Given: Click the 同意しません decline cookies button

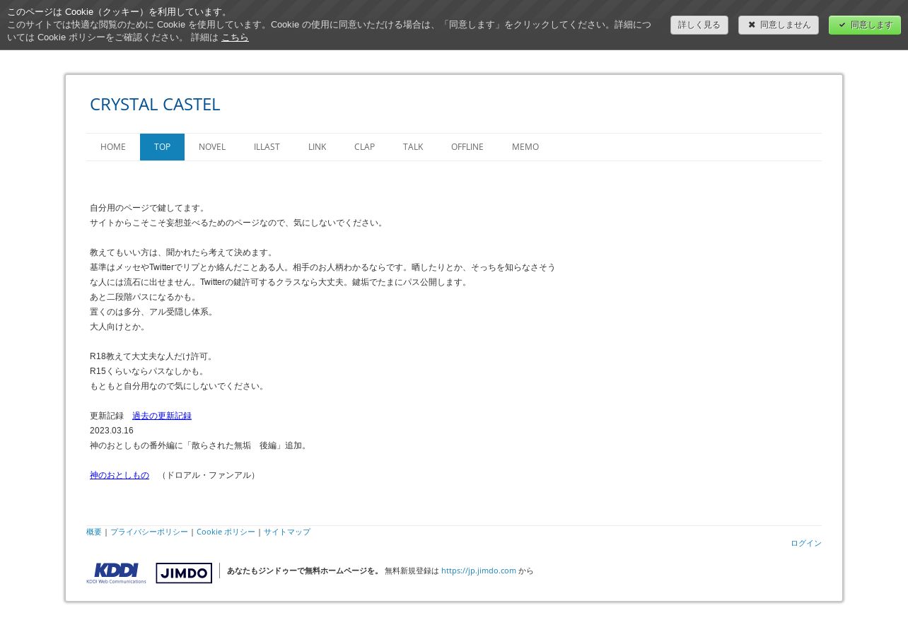Looking at the screenshot, I should pos(778,25).
